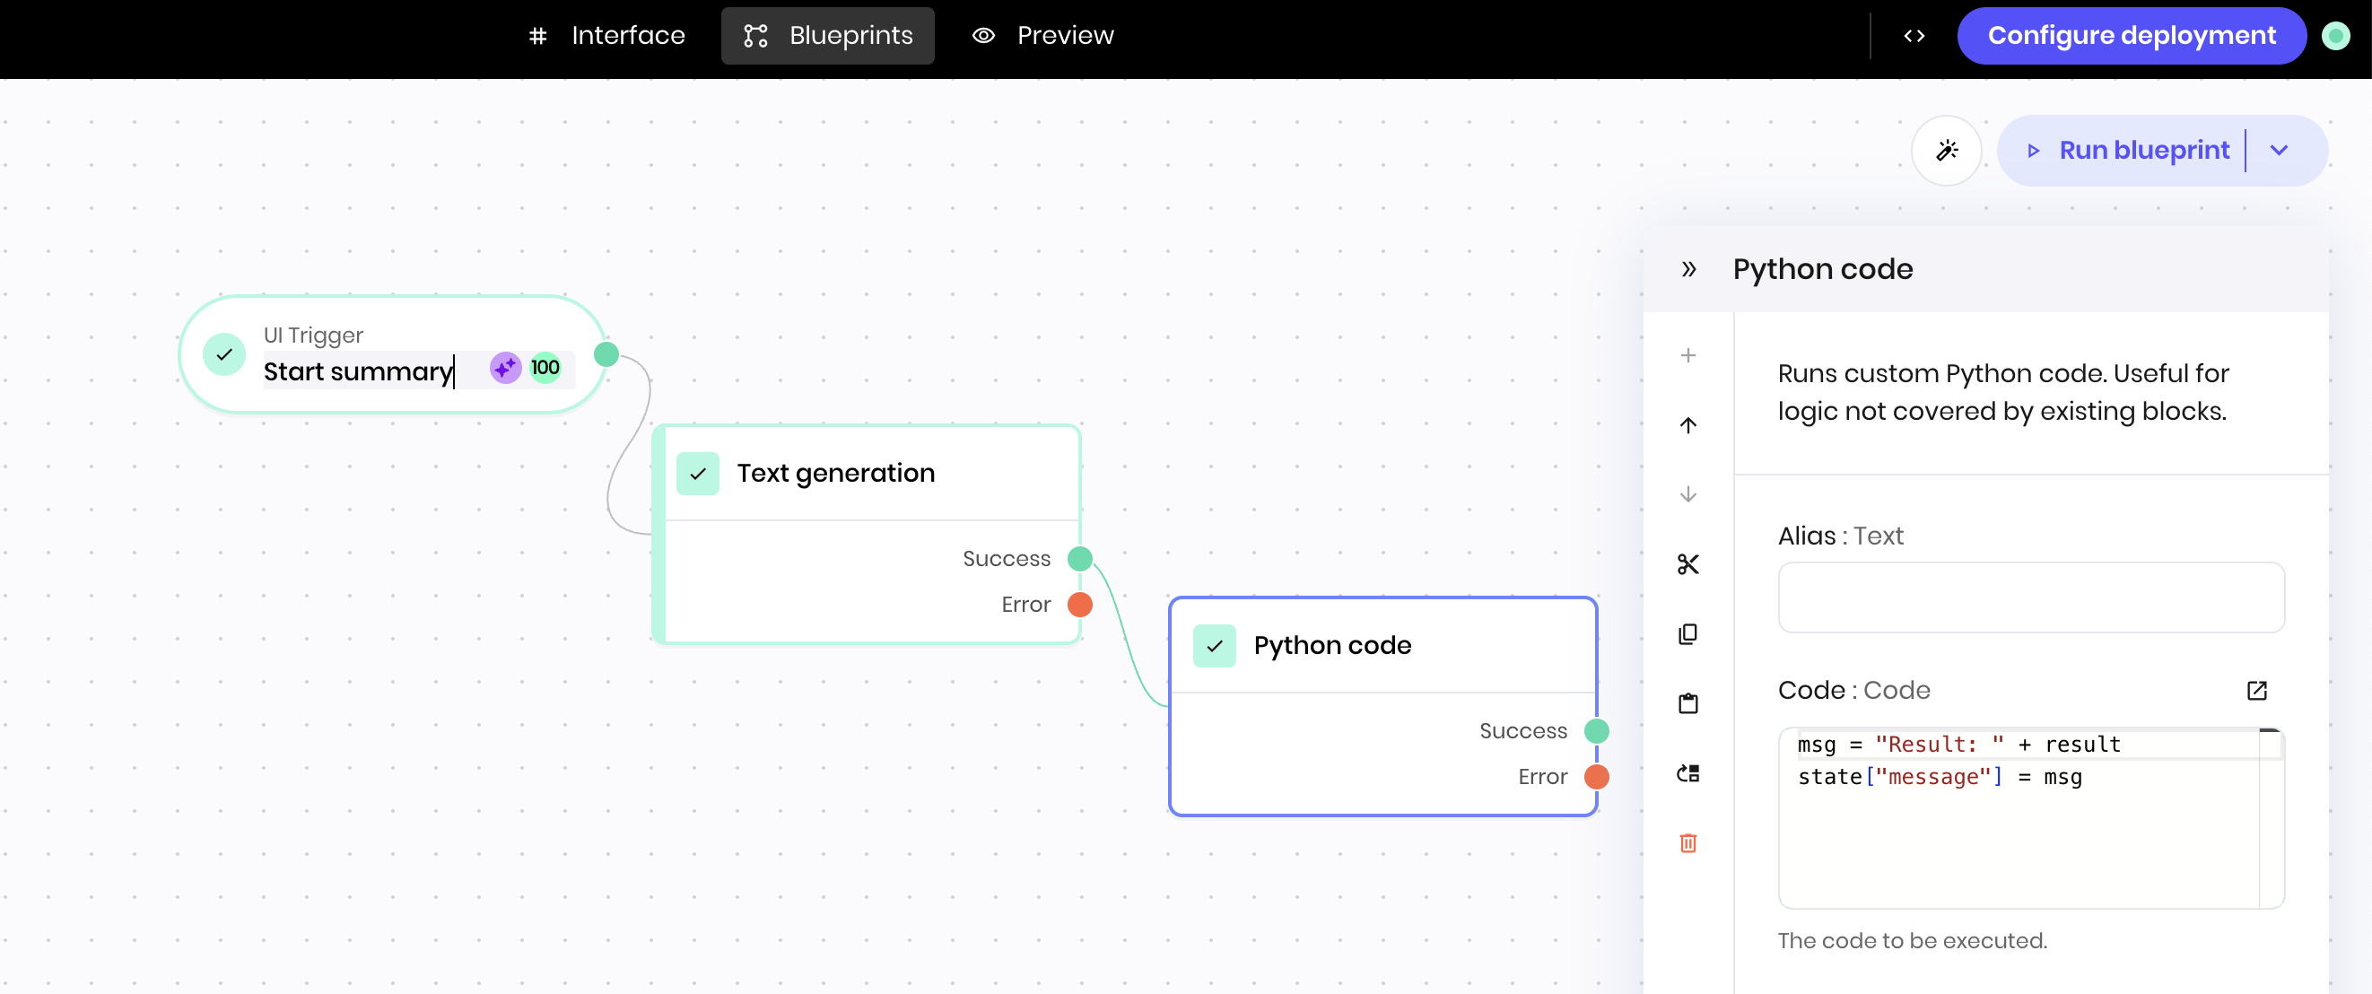
Task: Click the purple sparkle AI icon
Action: tap(504, 368)
